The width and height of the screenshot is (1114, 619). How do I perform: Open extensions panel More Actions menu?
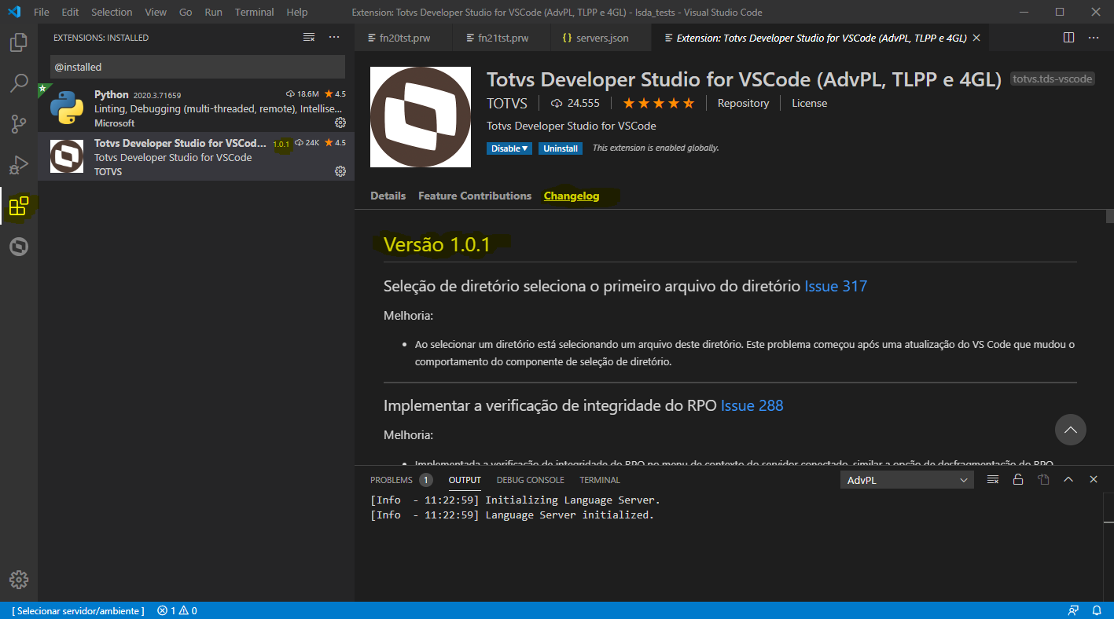click(x=334, y=37)
